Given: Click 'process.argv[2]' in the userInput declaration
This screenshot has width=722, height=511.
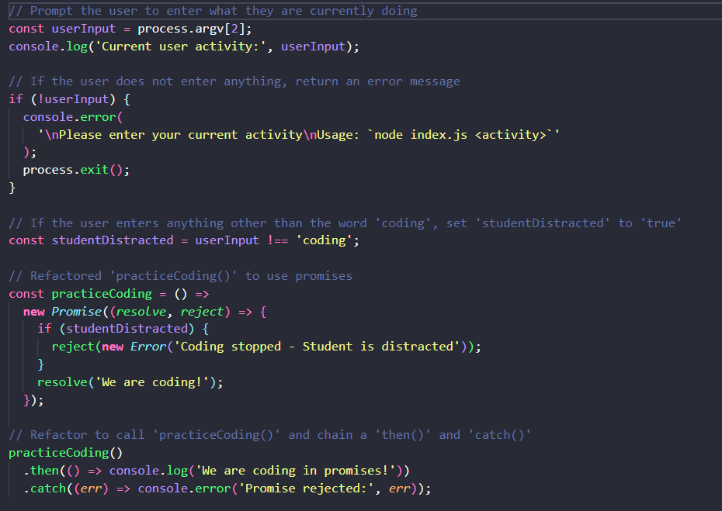Looking at the screenshot, I should [x=191, y=29].
